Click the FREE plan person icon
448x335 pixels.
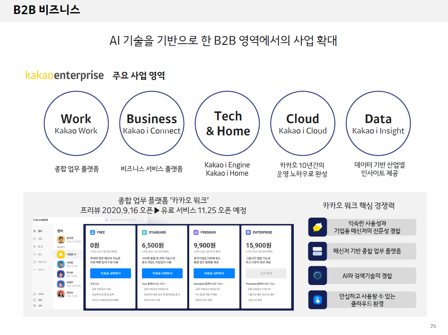tap(92, 232)
